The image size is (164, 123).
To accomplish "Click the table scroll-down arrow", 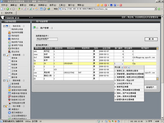I will click(x=157, y=79).
